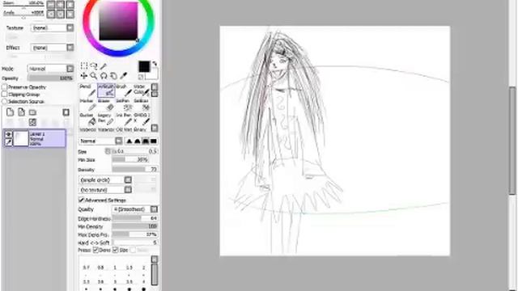Click the Density slider
Image resolution: width=518 pixels, height=291 pixels.
(135, 169)
